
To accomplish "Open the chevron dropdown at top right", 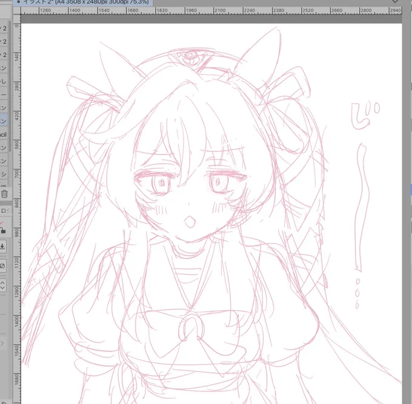I will 394,2.
